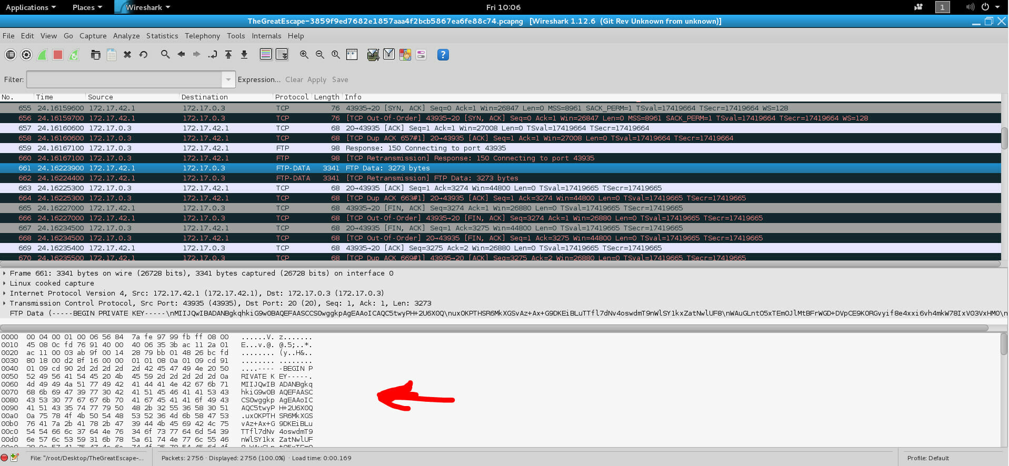1009x466 pixels.
Task: Open the Telephony menu
Action: tap(202, 36)
